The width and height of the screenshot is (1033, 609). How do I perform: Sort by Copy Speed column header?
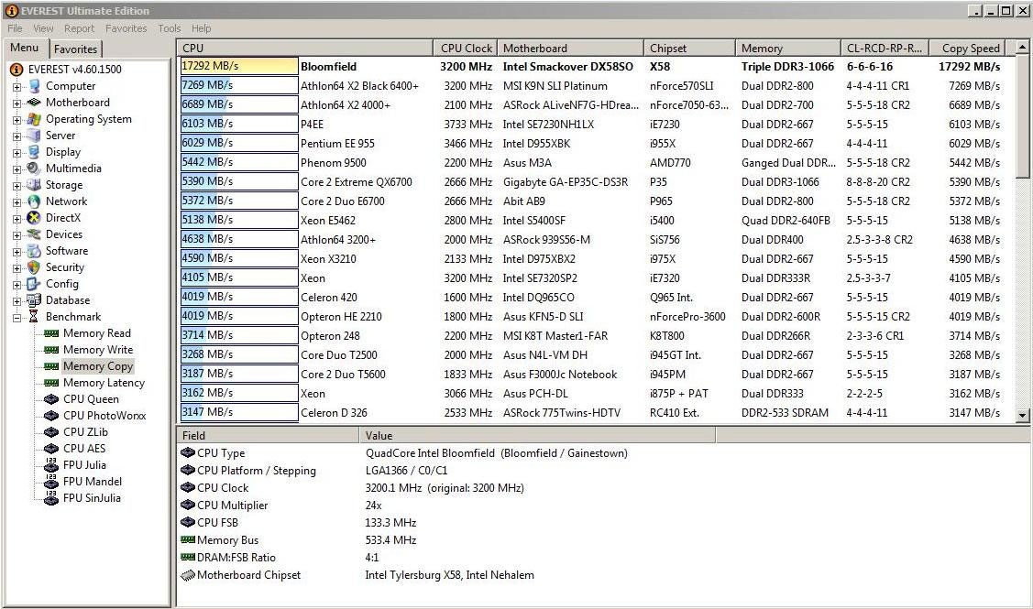pyautogui.click(x=968, y=48)
